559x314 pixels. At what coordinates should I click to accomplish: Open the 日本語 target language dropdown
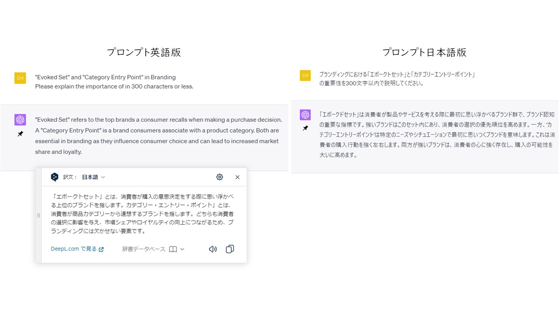[x=93, y=177]
